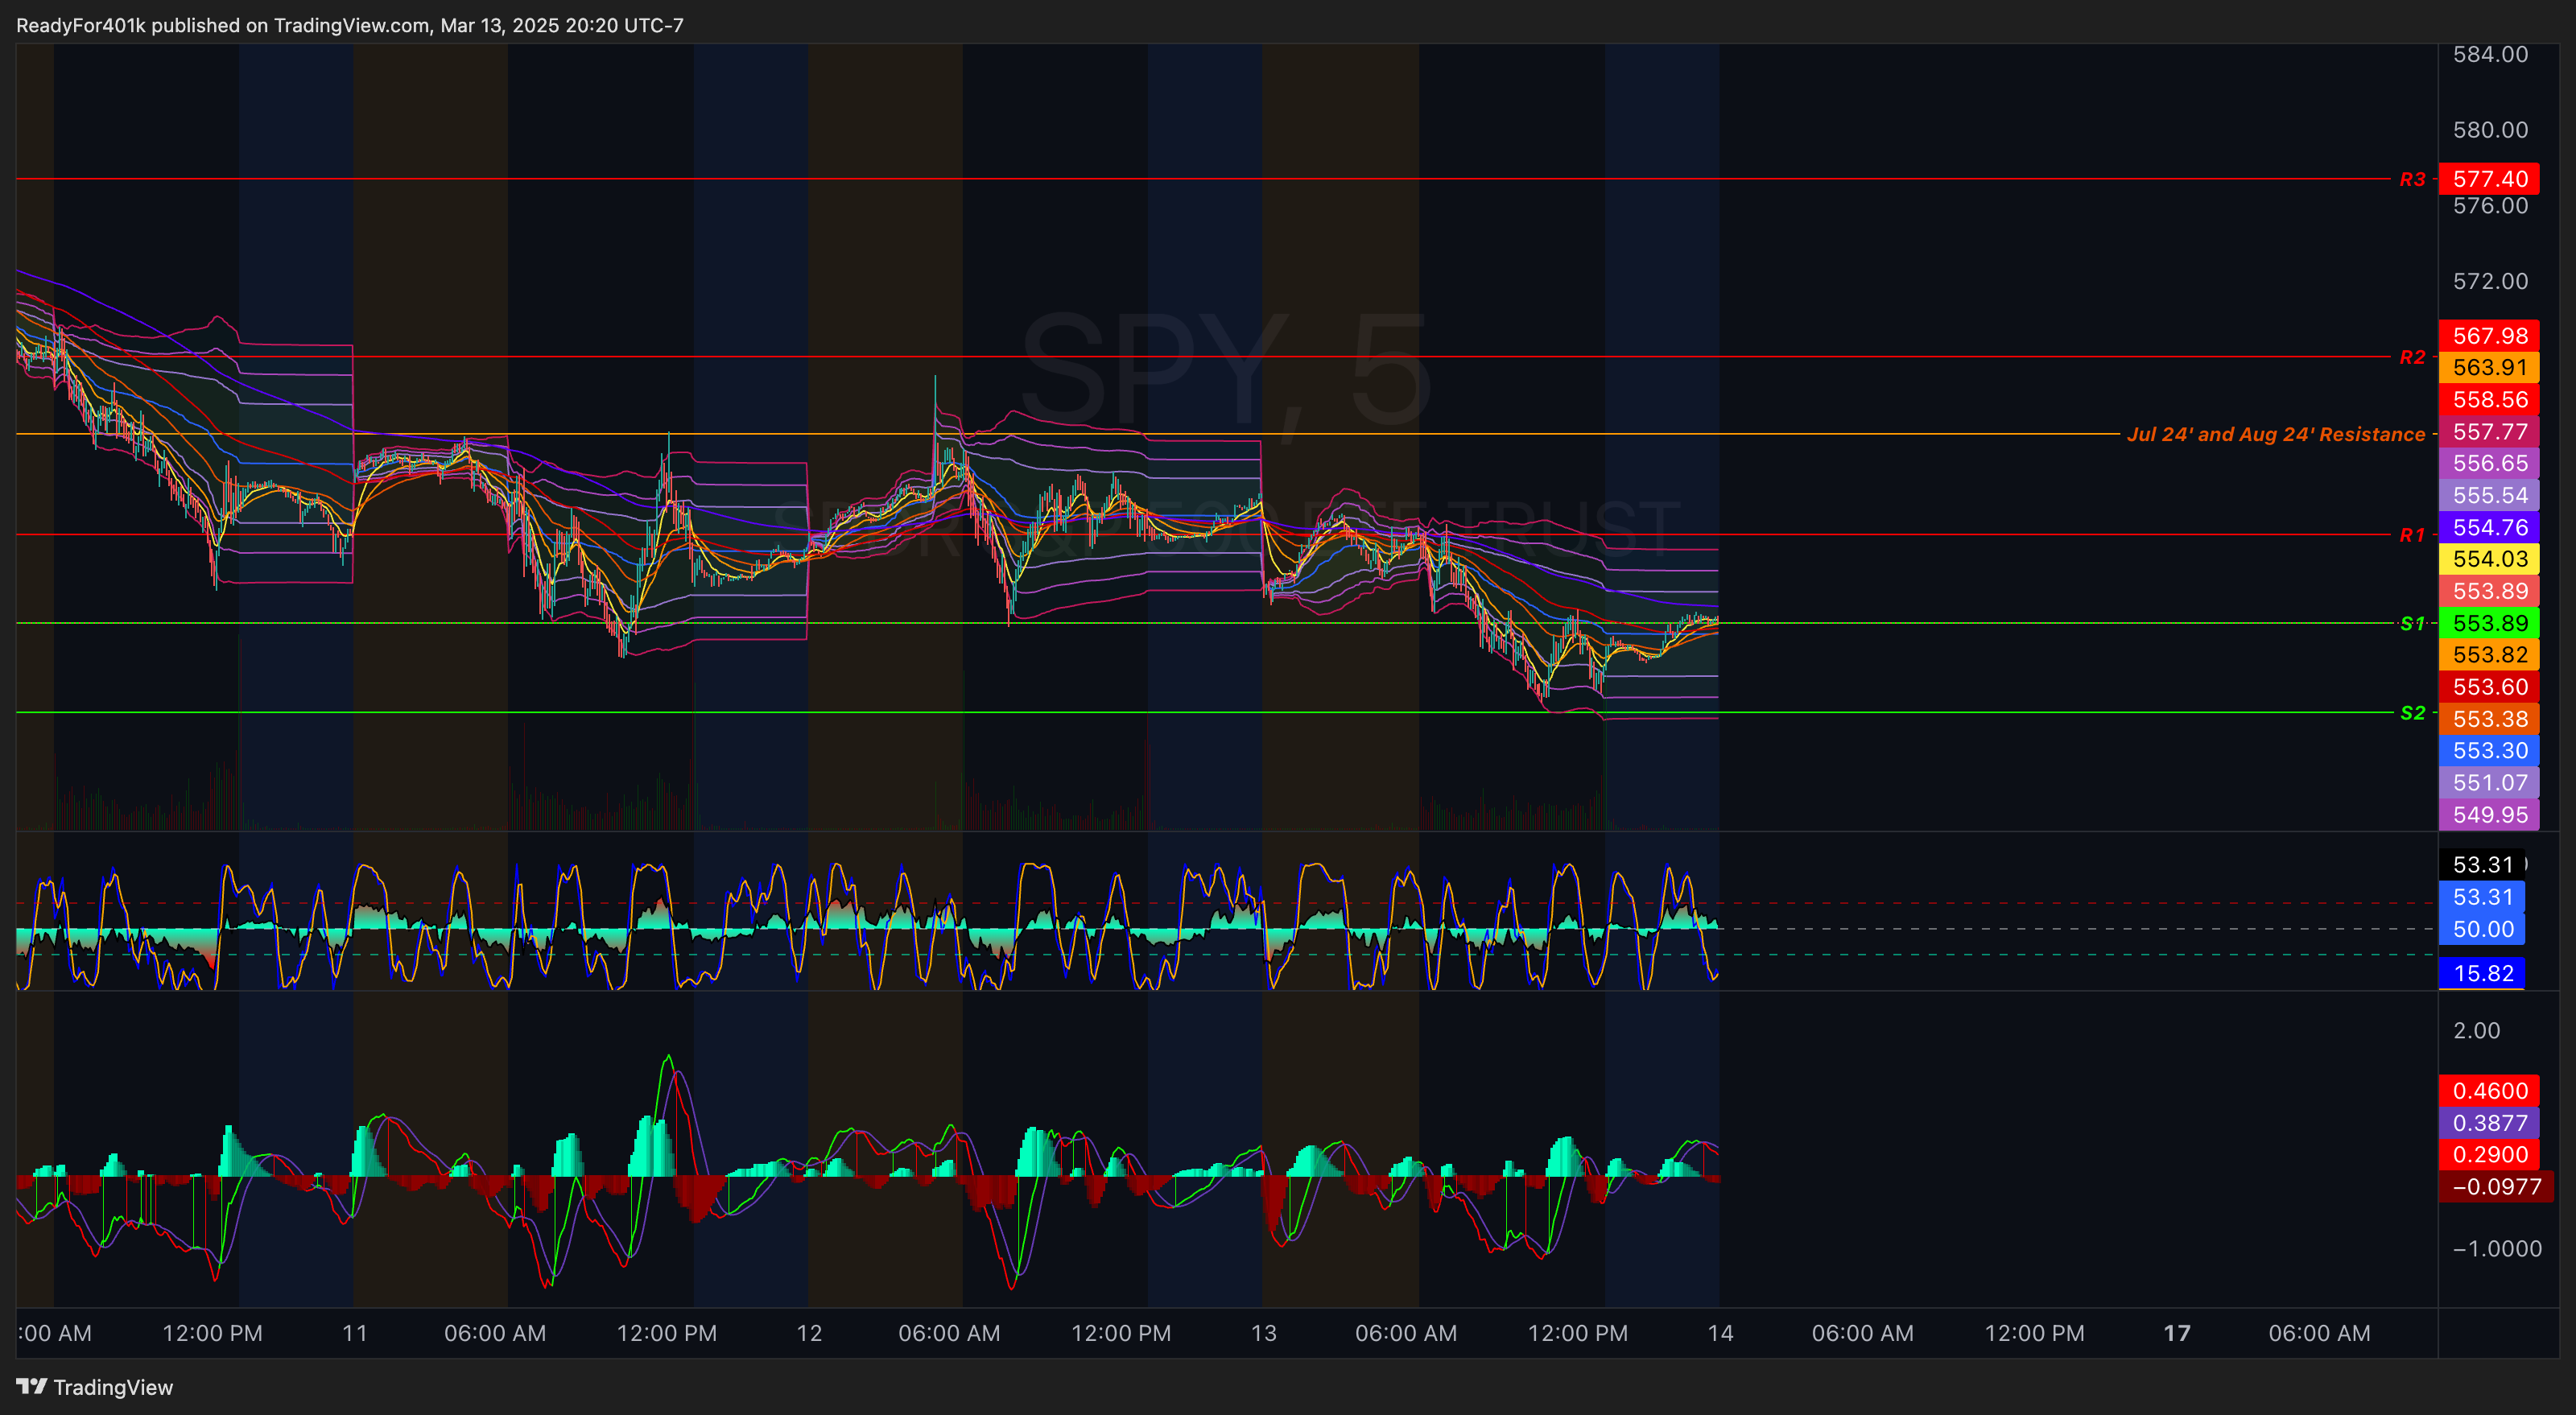Click the blue 553.30 price tag

click(2489, 751)
